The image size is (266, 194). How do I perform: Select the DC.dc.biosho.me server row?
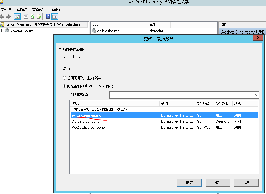(164, 122)
